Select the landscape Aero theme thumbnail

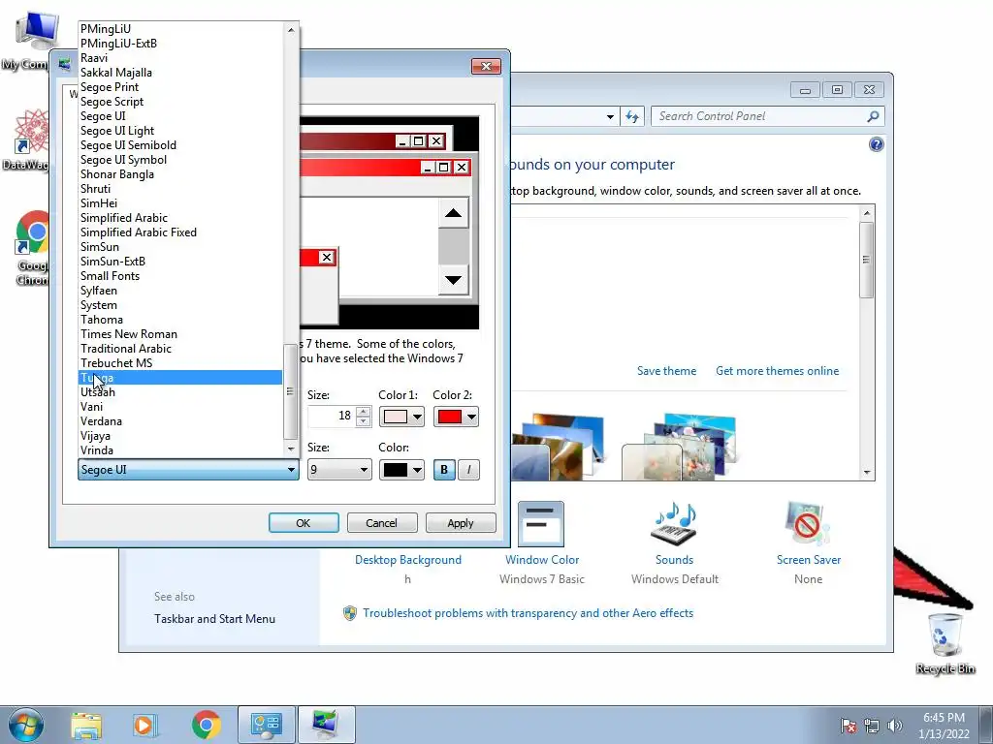558,447
